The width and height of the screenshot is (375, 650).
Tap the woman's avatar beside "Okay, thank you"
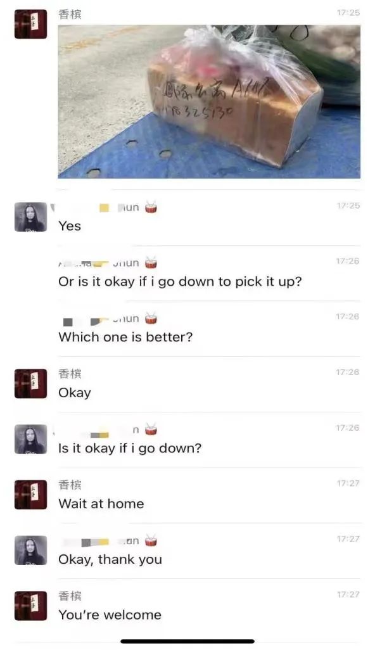click(30, 550)
